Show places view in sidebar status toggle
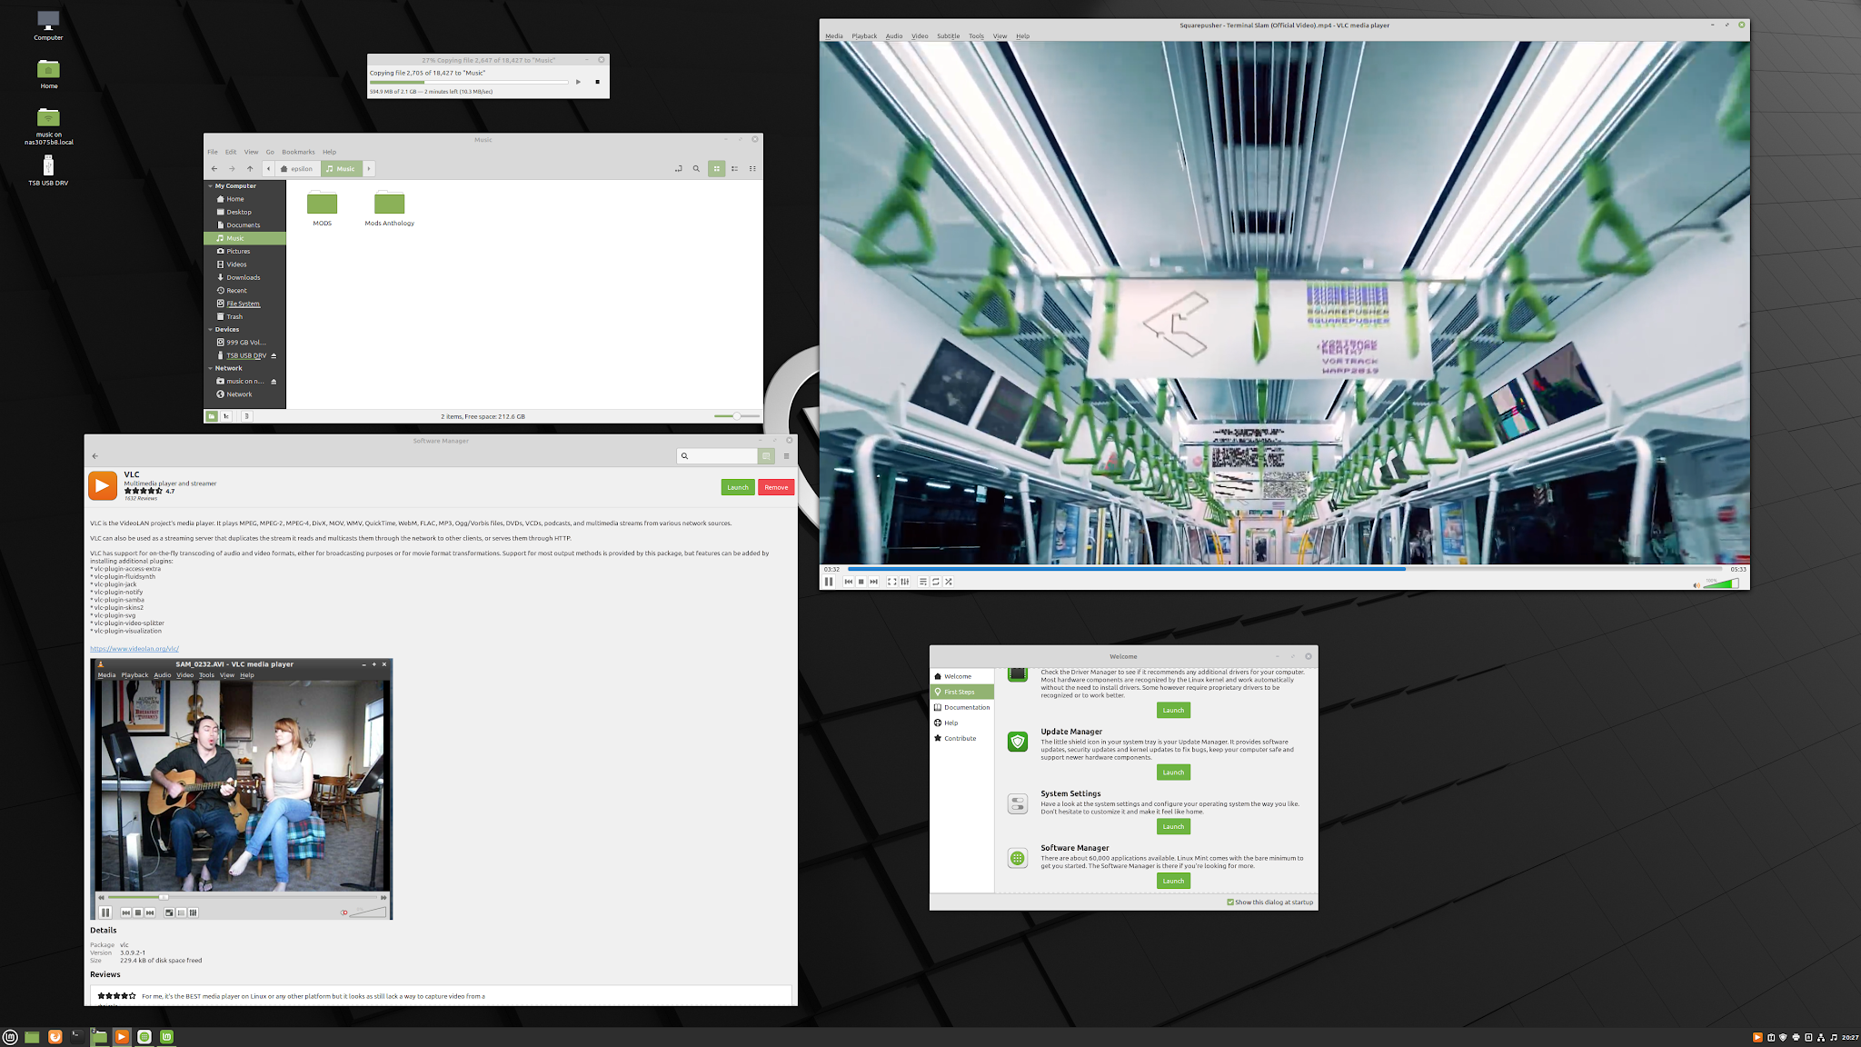The width and height of the screenshot is (1861, 1047). point(212,416)
